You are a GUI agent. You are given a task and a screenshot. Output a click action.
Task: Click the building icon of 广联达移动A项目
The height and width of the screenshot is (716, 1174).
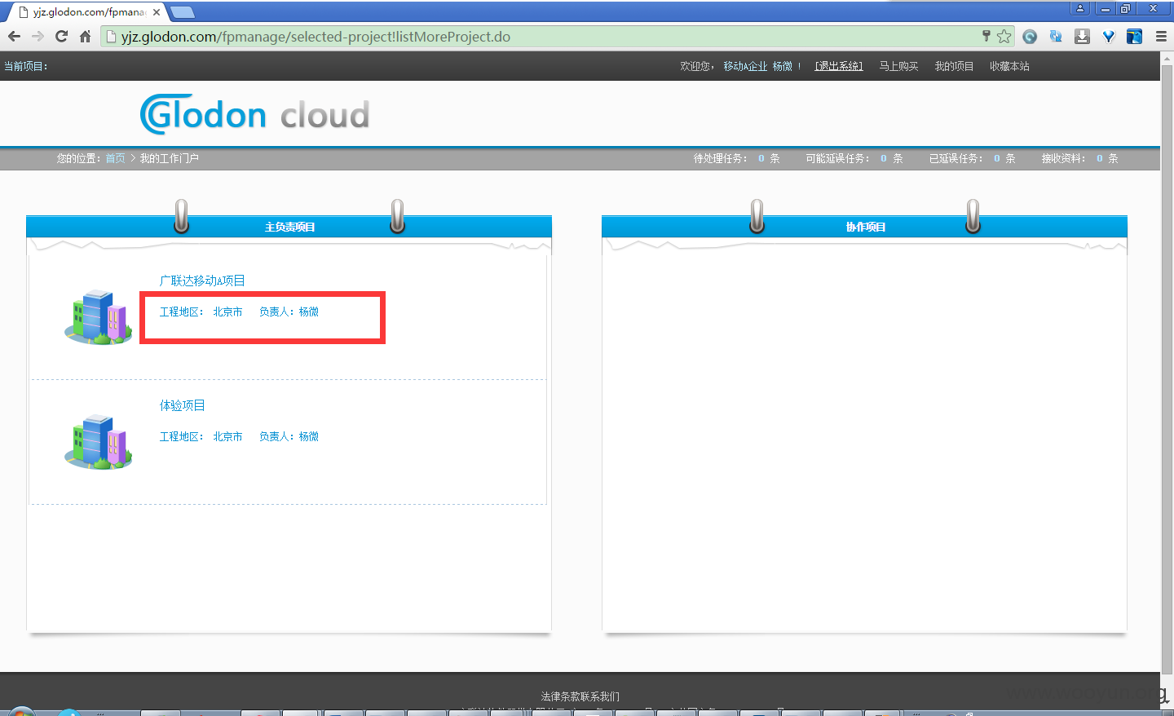tap(99, 316)
